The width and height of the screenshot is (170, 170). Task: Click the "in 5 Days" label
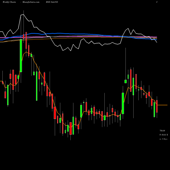pyautogui.click(x=163, y=139)
